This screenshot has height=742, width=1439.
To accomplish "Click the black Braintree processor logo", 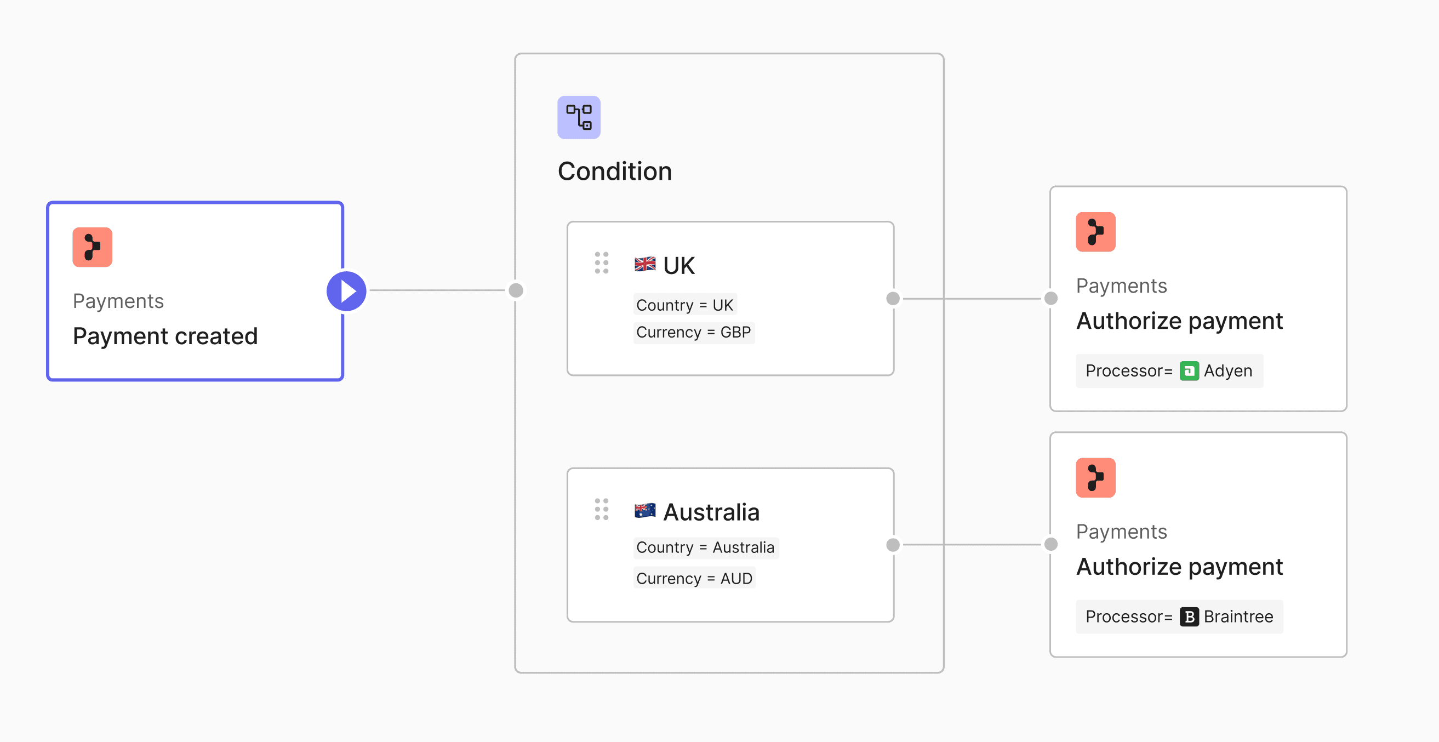I will pyautogui.click(x=1189, y=617).
